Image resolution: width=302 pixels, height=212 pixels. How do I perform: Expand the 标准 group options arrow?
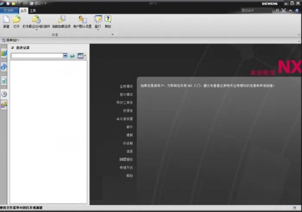click(112, 35)
